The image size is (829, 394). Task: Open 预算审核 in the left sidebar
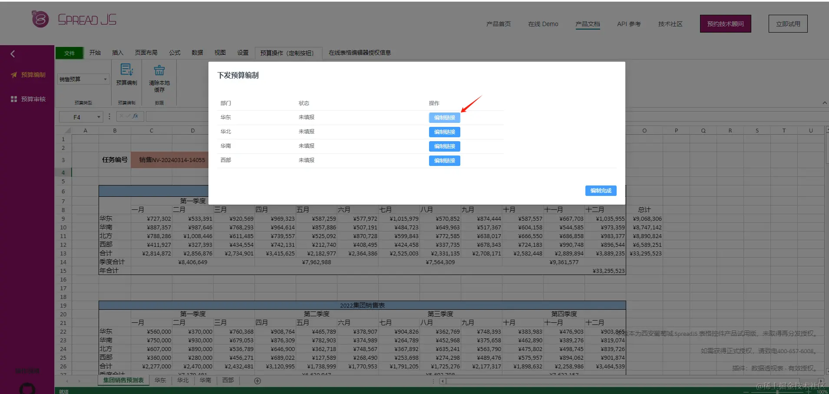[28, 99]
